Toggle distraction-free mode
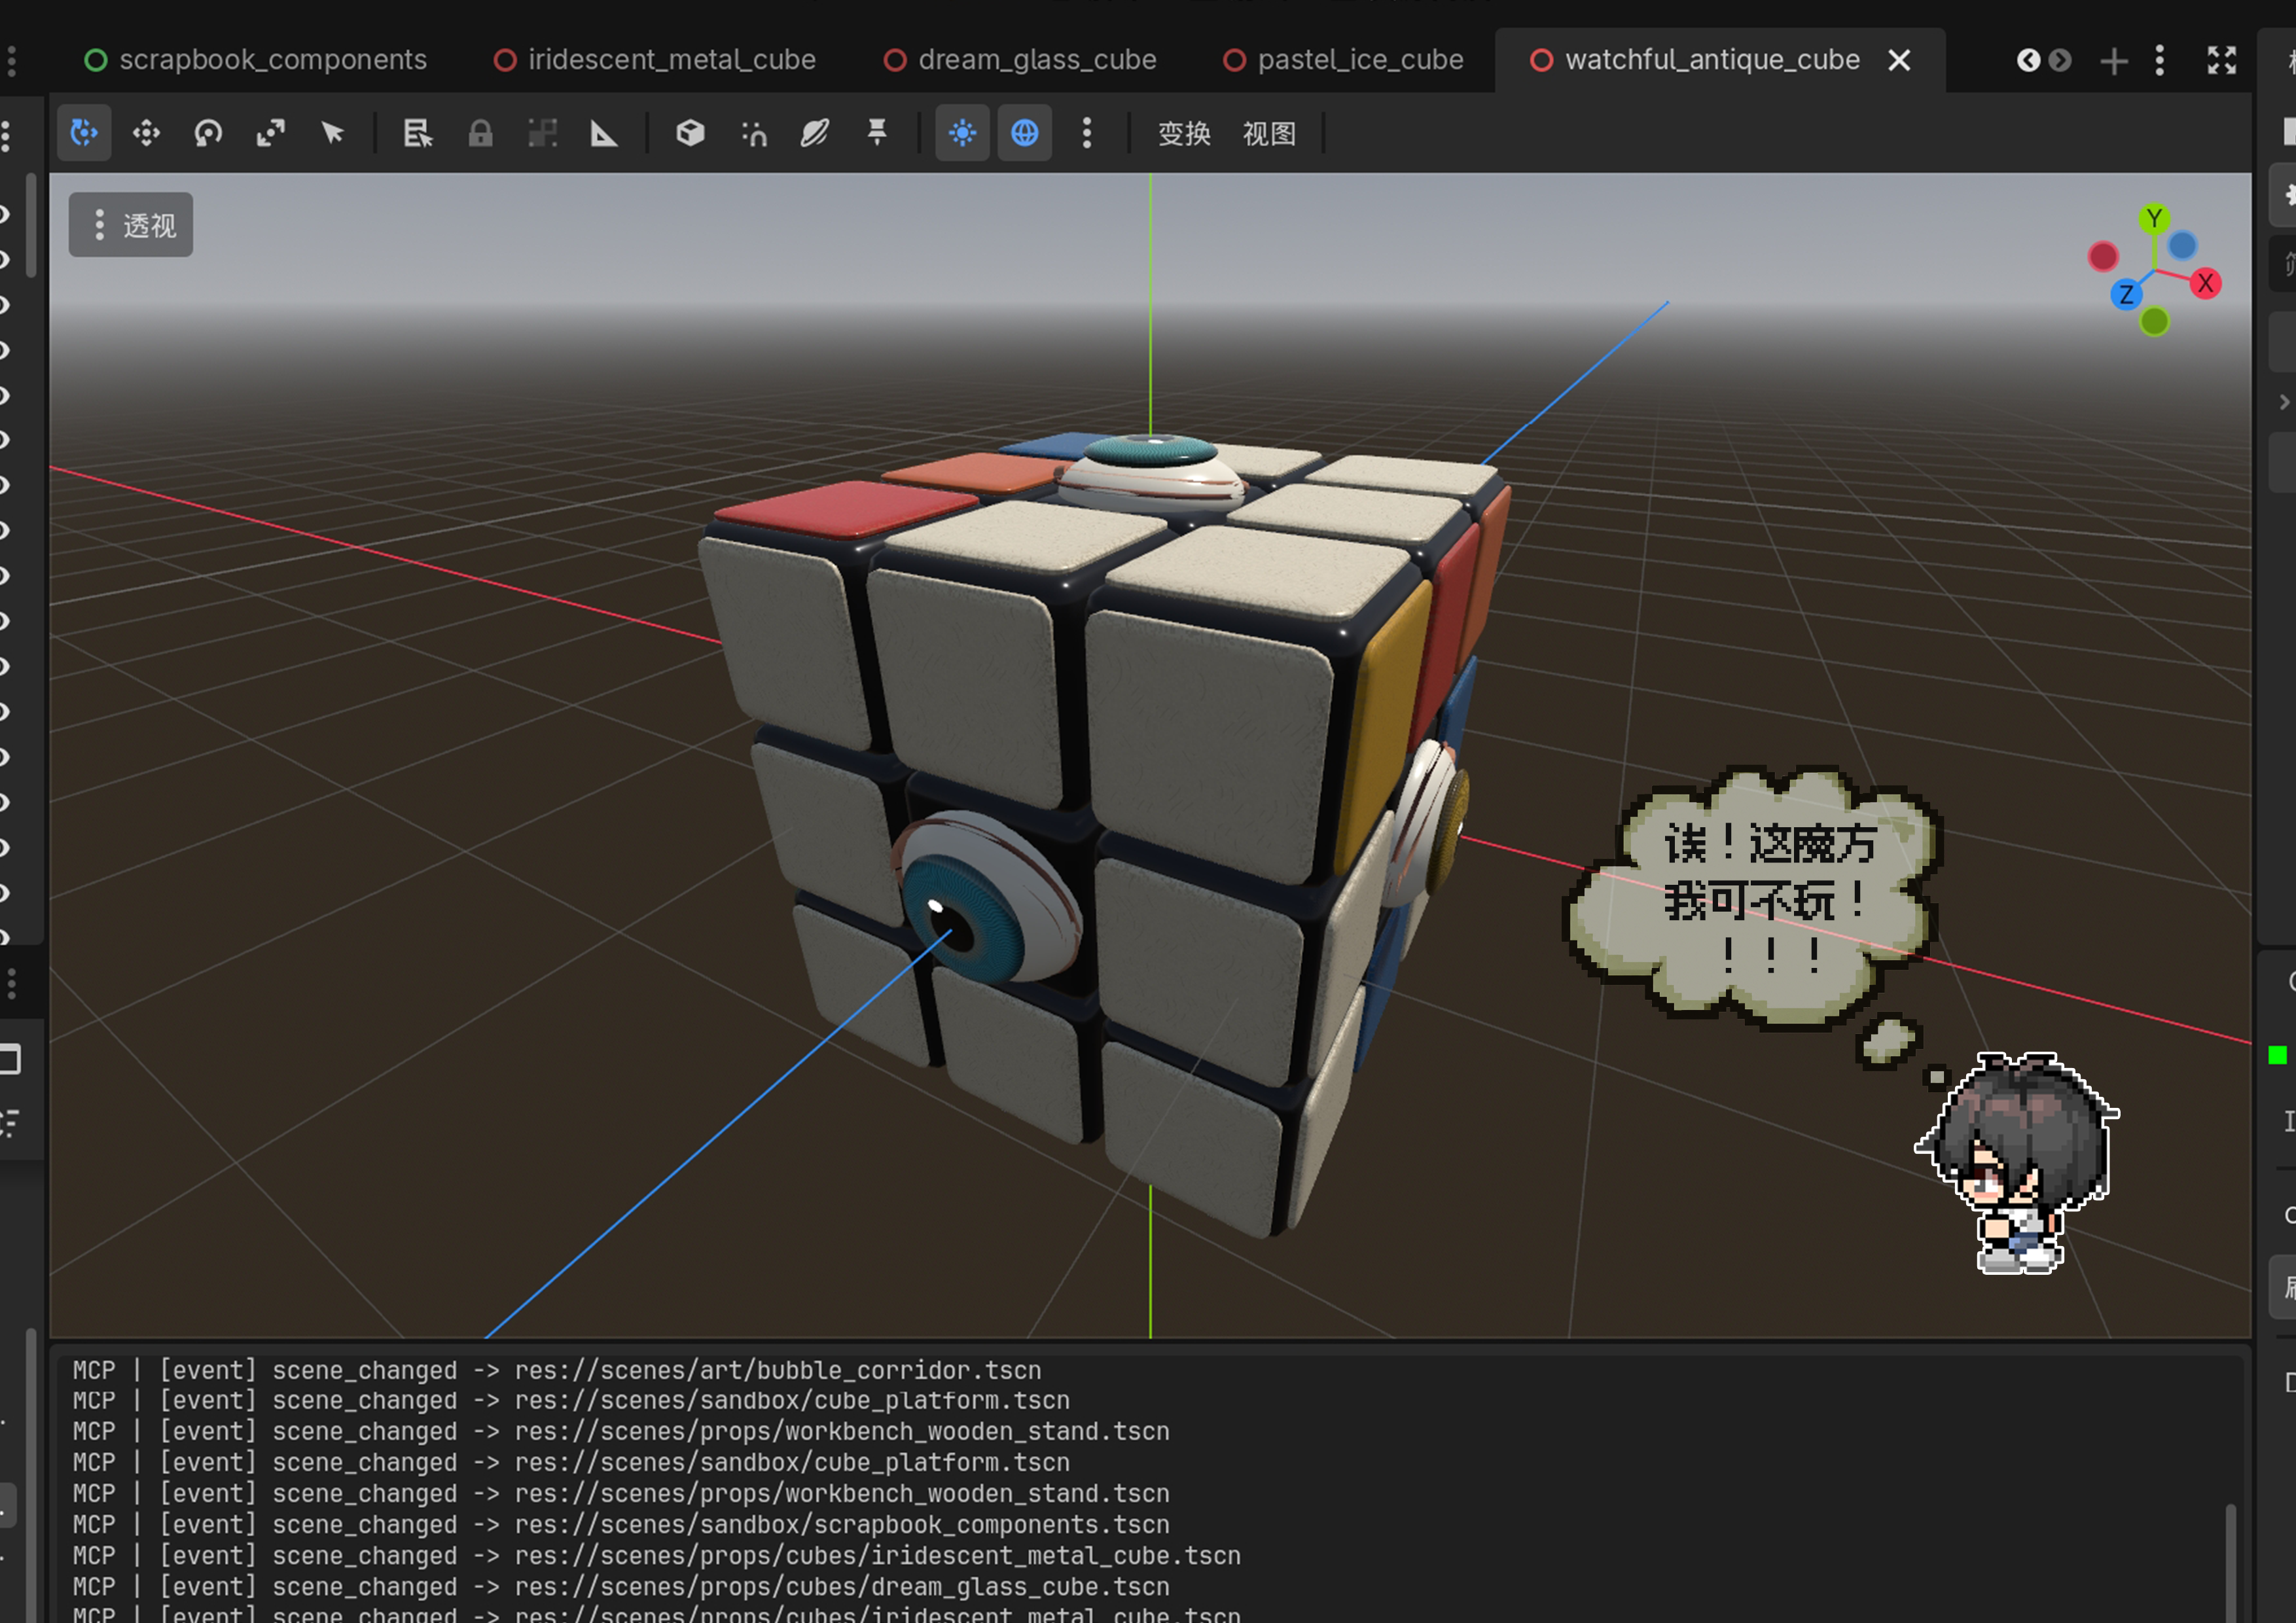The width and height of the screenshot is (2296, 1623). coord(2221,61)
